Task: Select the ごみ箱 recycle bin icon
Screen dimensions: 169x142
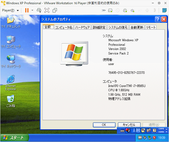Action: coord(11,101)
